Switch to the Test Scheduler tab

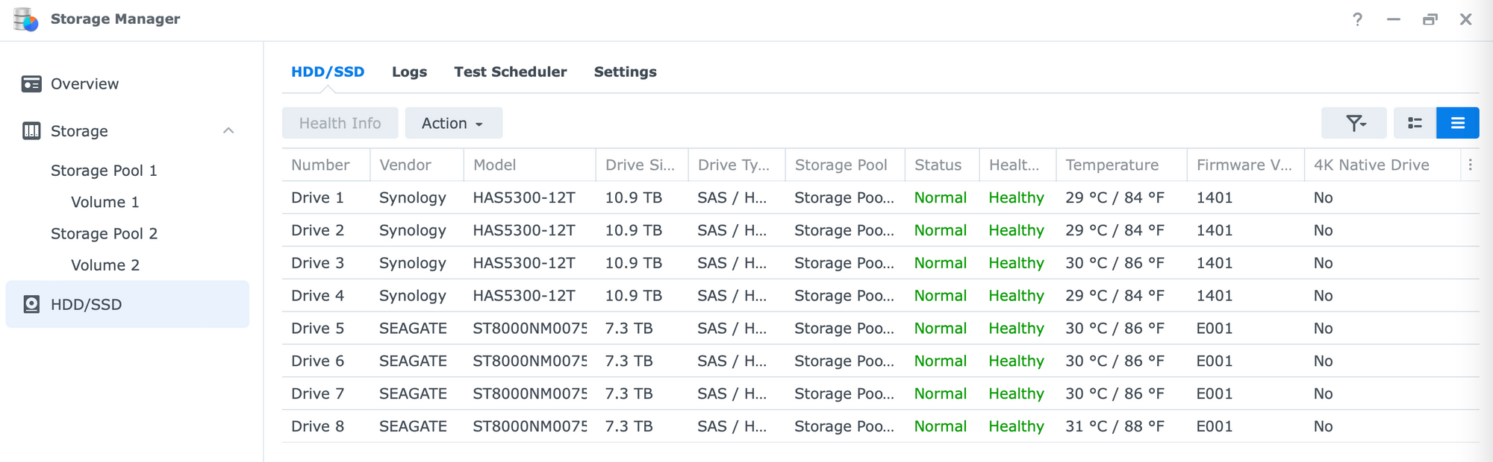click(x=510, y=72)
